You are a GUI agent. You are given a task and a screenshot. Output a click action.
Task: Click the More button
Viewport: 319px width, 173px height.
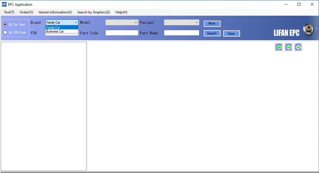click(x=212, y=24)
